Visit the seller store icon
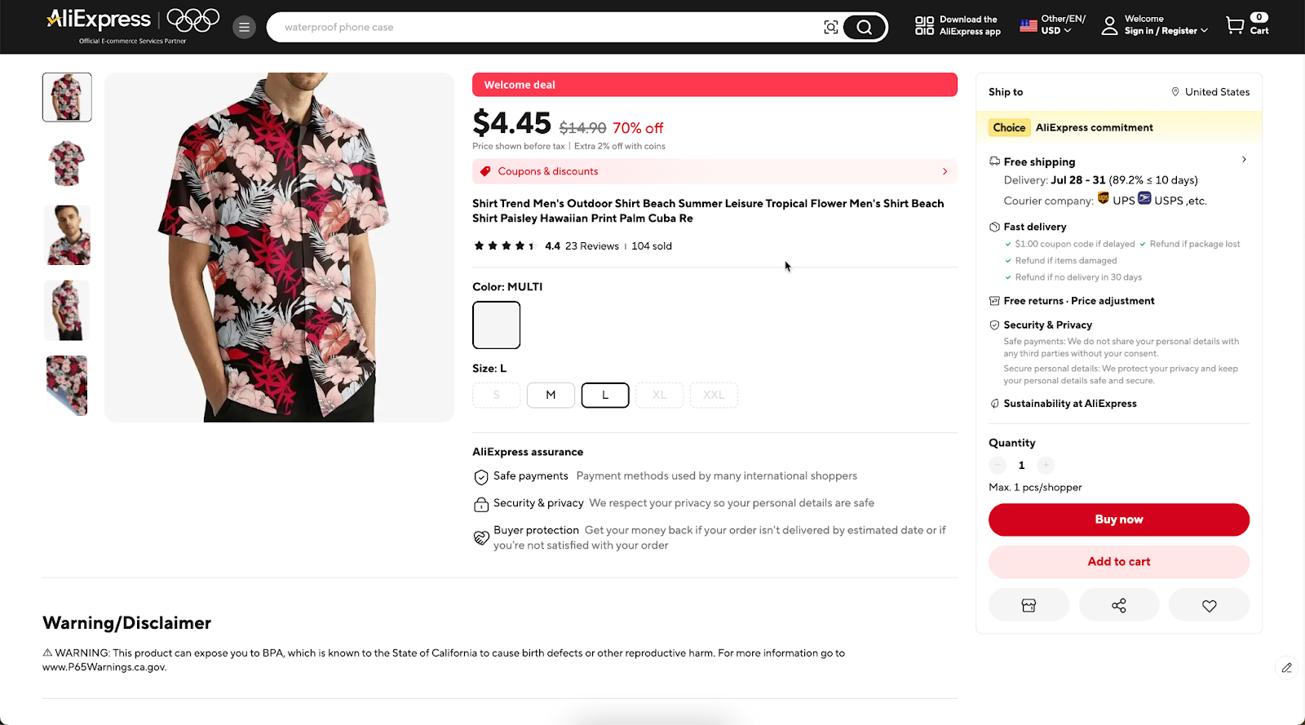The image size is (1305, 725). tap(1029, 605)
